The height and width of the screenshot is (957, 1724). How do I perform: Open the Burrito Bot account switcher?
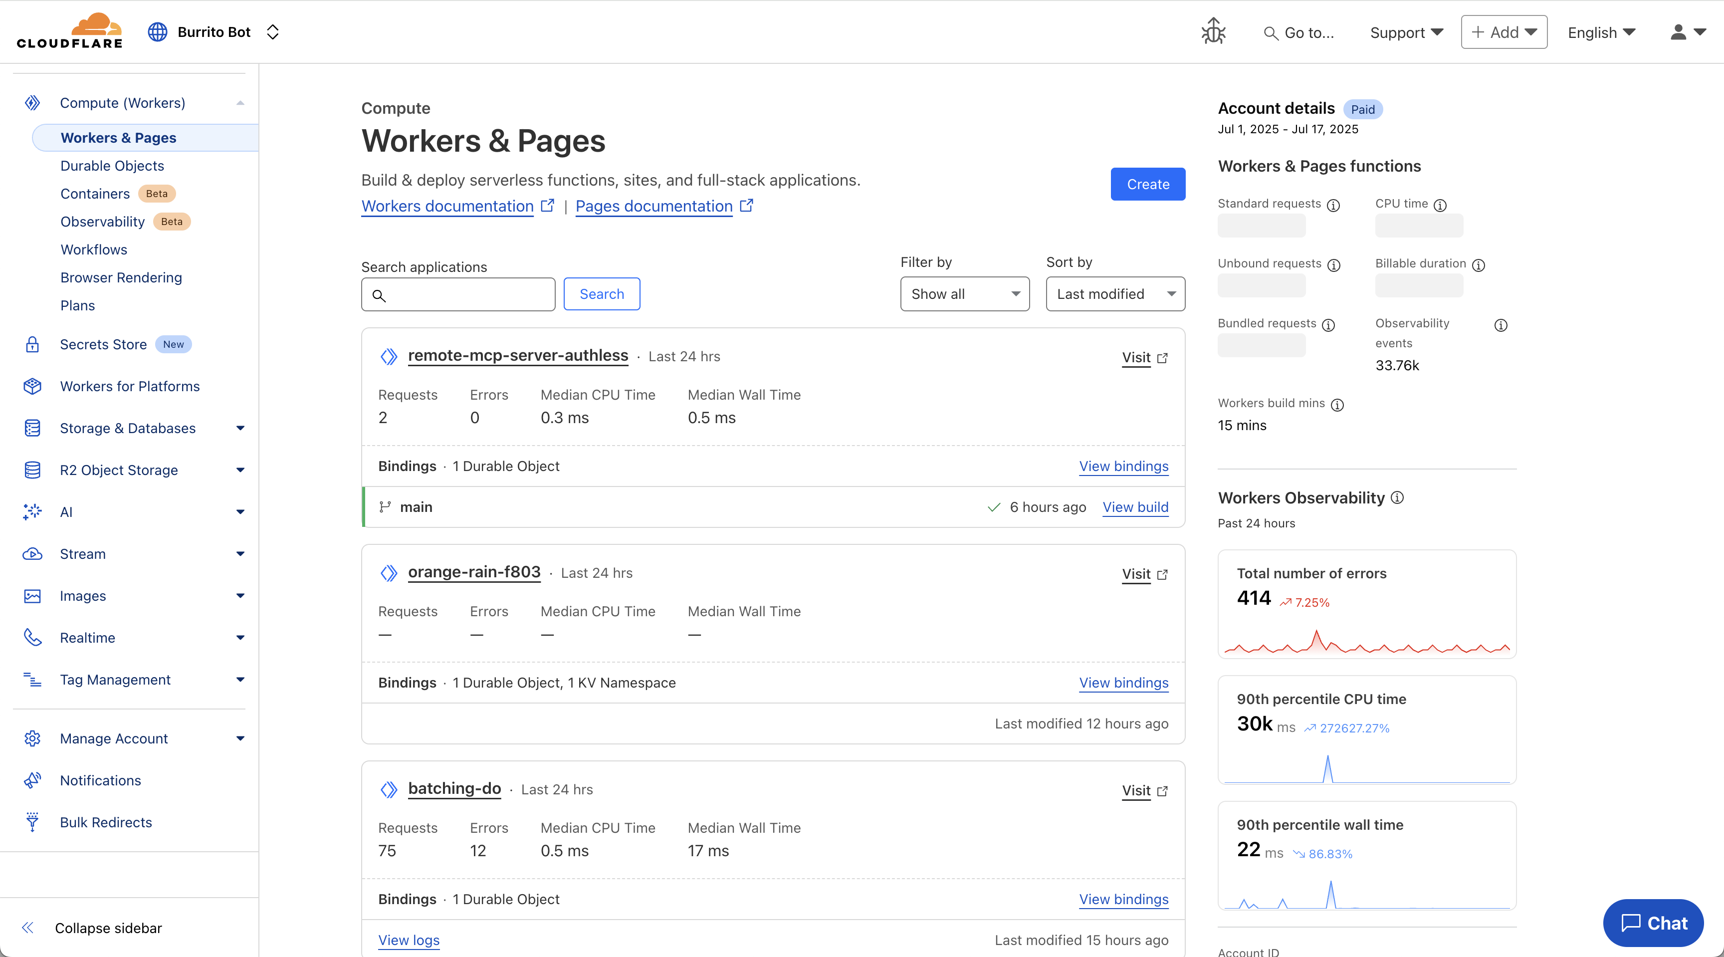[214, 32]
